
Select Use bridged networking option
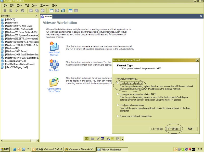pos(118,83)
